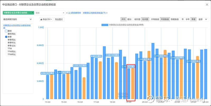Click the 4,056.50万美元 data label
Viewport: 211px width, 106px height.
point(48,74)
